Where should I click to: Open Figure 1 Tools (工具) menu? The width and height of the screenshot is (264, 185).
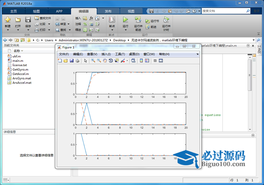click(120, 54)
